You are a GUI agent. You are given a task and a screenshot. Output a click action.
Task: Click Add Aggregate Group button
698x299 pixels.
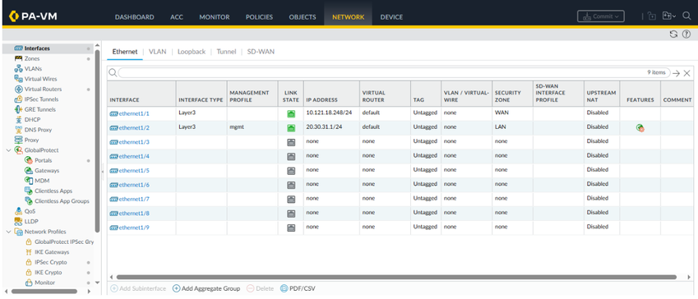[206, 289]
